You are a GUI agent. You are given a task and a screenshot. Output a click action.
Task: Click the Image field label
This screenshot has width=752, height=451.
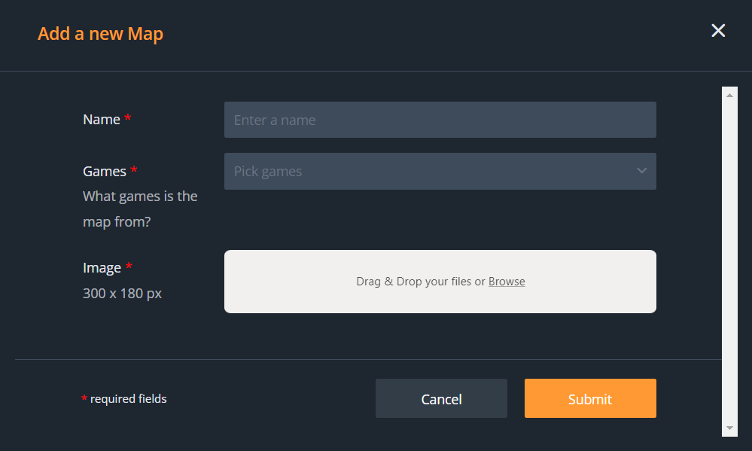pos(102,268)
